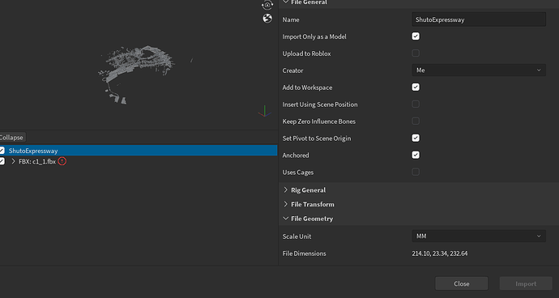
Task: Enable Keep Zero Influence Bones checkbox
Action: point(416,121)
